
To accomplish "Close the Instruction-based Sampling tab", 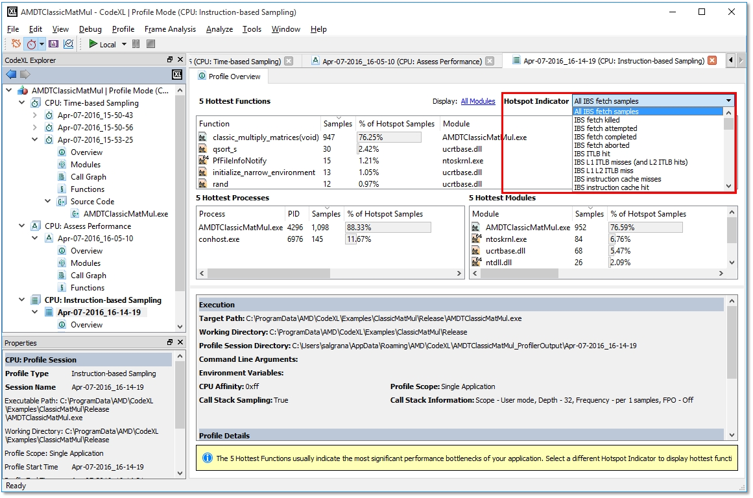I will (712, 60).
